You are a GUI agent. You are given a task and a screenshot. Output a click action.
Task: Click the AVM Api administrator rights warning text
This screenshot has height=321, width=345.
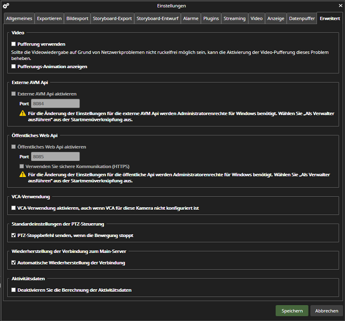(181, 117)
